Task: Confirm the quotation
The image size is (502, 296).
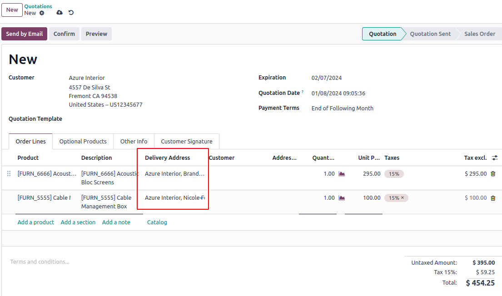Action: tap(65, 34)
